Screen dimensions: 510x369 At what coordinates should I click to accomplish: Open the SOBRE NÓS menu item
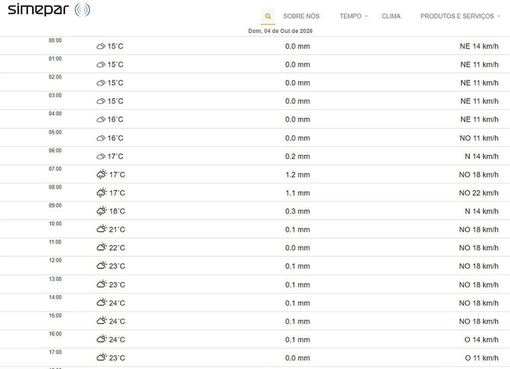[301, 16]
